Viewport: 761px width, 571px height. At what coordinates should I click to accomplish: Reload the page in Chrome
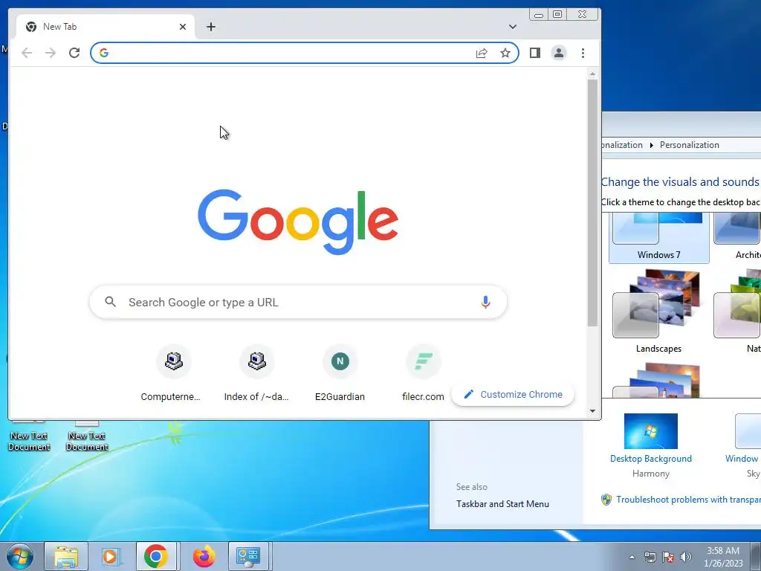pos(74,53)
